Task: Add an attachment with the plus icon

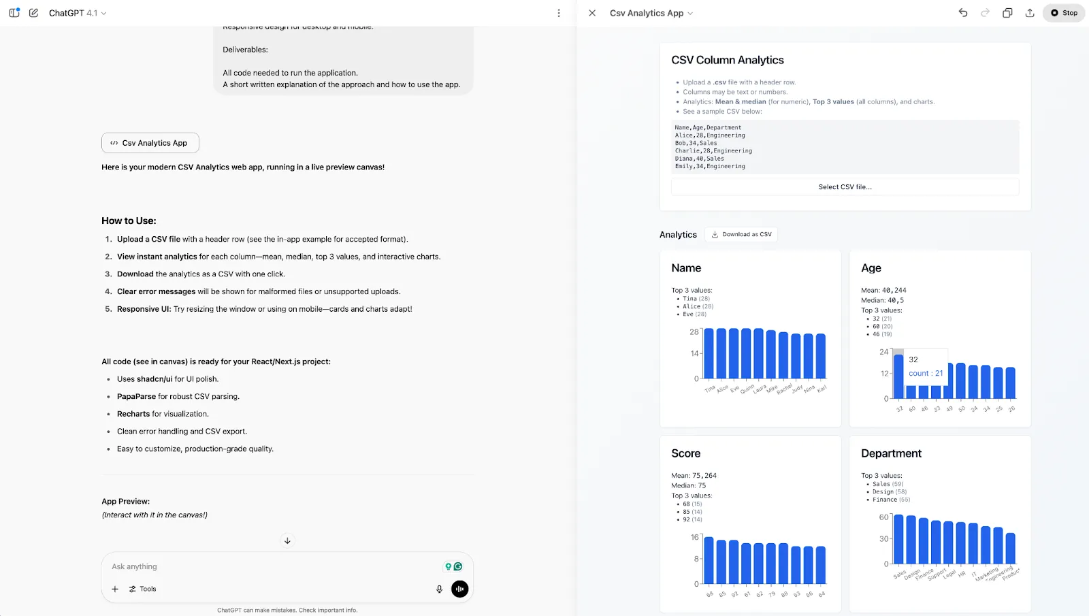Action: pos(115,589)
